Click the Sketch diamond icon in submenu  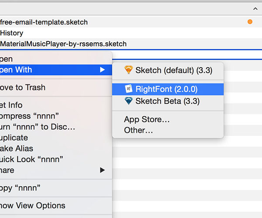click(129, 70)
